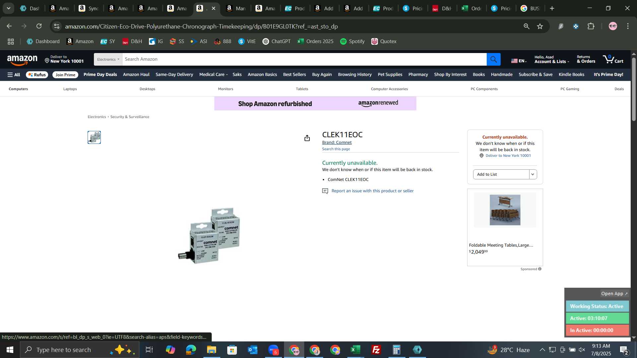637x358 pixels.
Task: Open the Chrome three-dot menu
Action: [x=628, y=26]
